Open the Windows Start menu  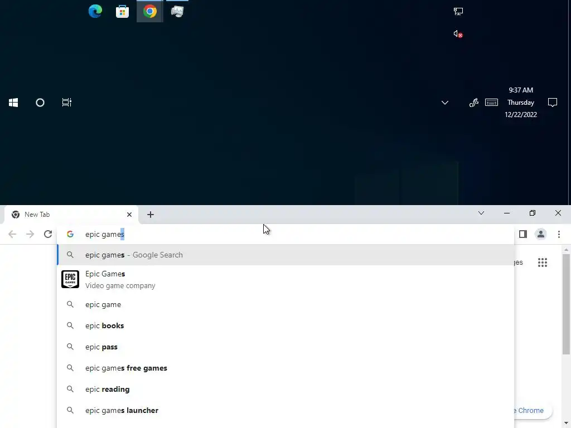(x=13, y=103)
